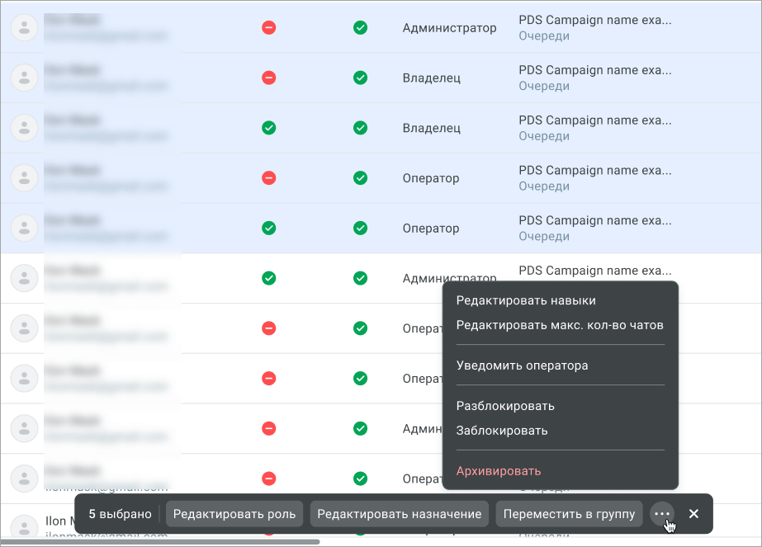Click 'Архивировать' in red at the menu bottom
The width and height of the screenshot is (762, 547).
[499, 471]
